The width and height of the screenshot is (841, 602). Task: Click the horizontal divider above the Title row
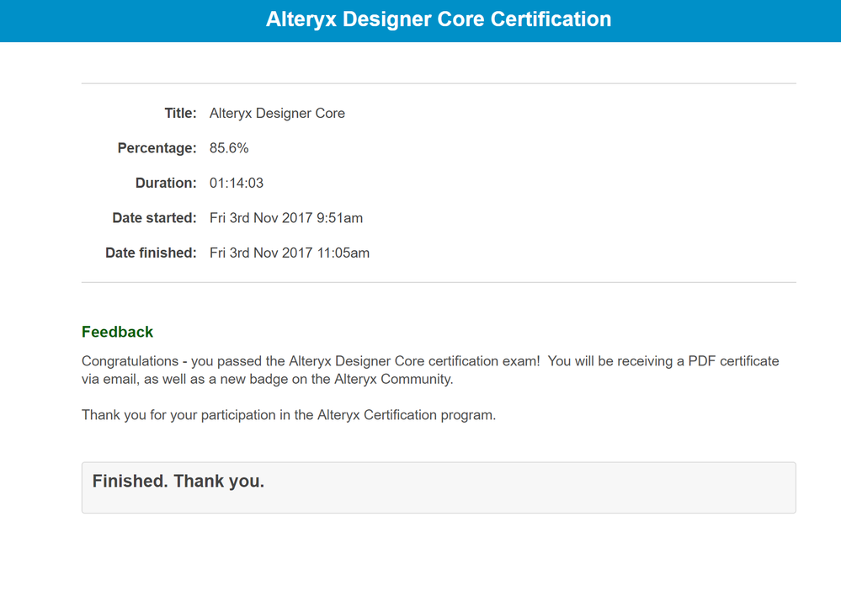[439, 83]
